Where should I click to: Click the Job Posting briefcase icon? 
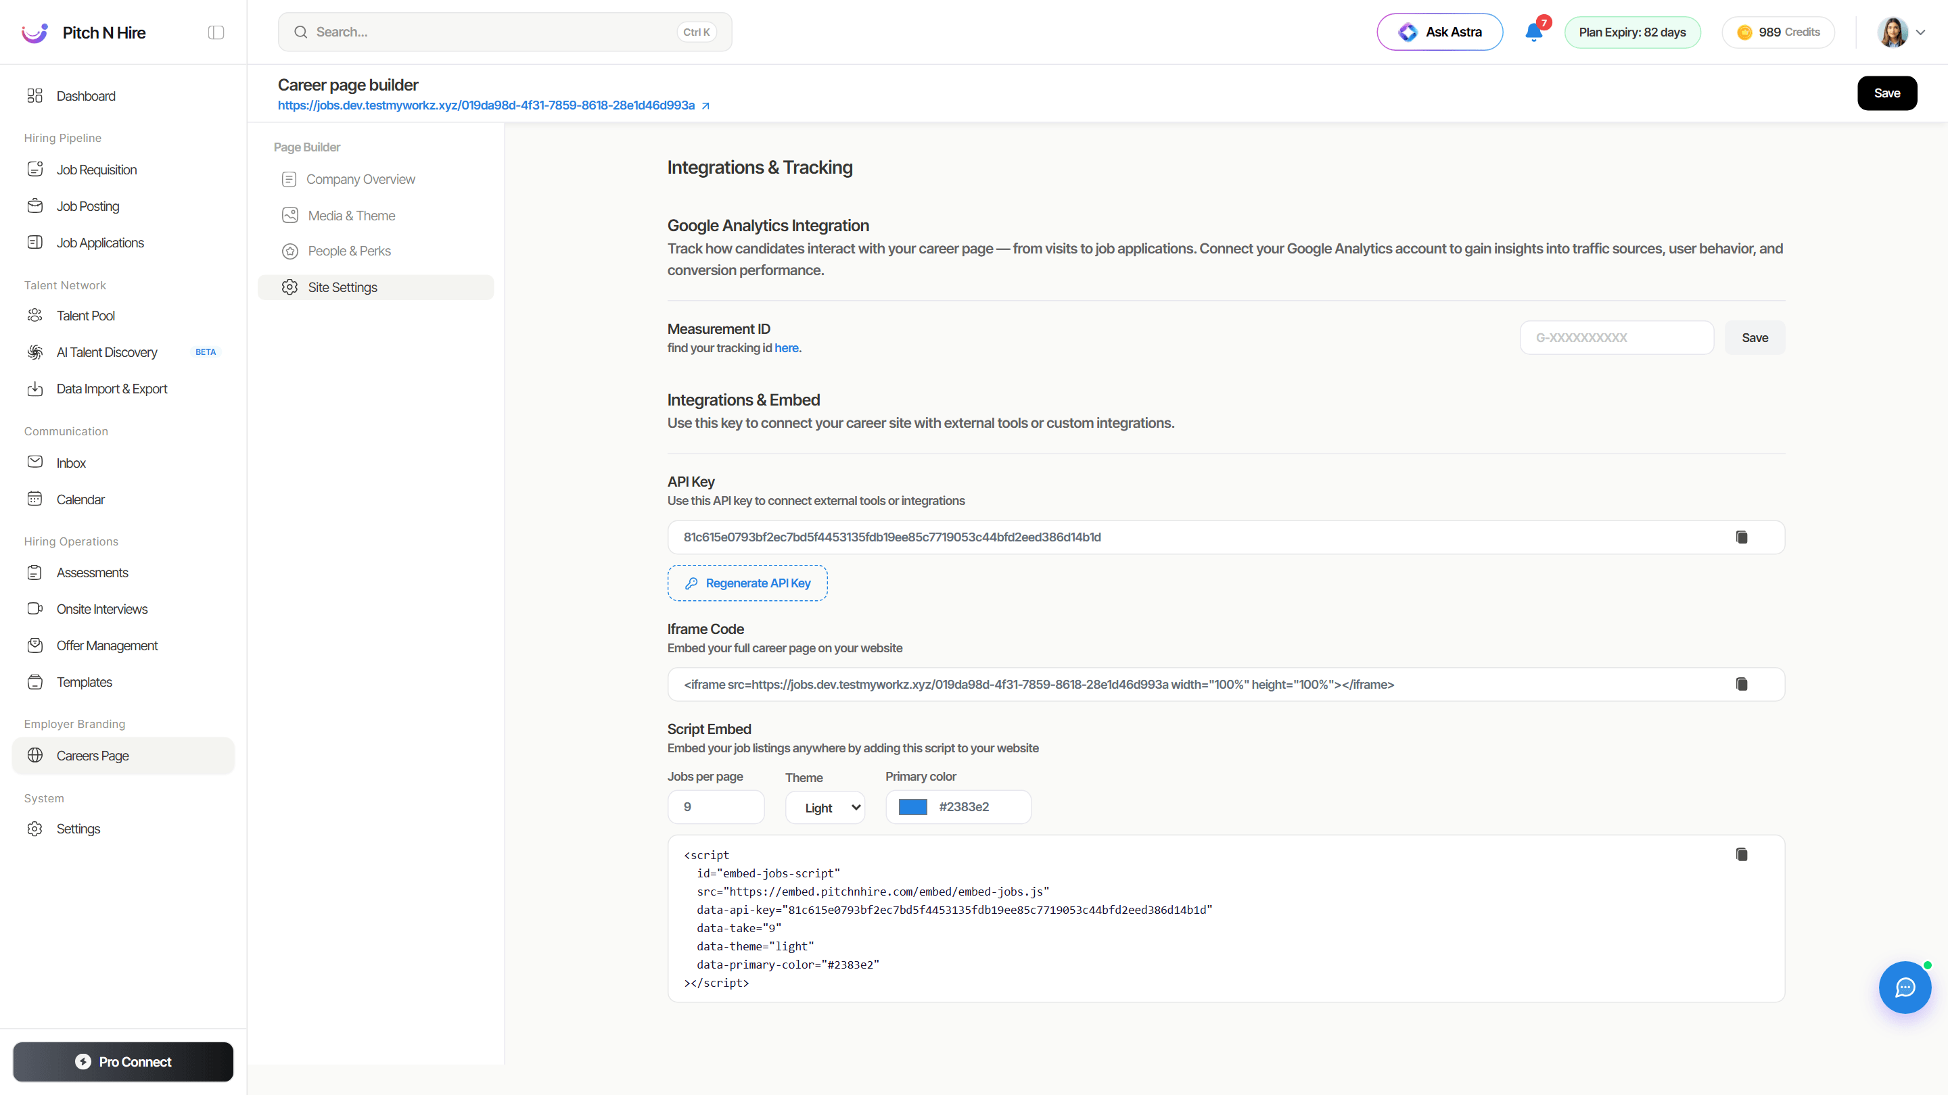(34, 205)
